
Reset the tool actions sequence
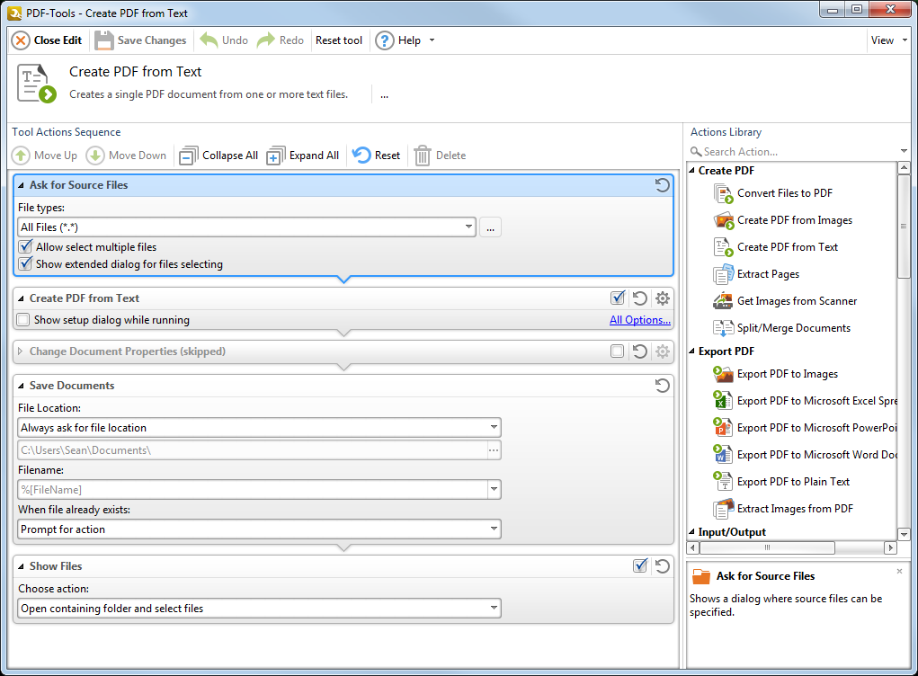(x=377, y=156)
